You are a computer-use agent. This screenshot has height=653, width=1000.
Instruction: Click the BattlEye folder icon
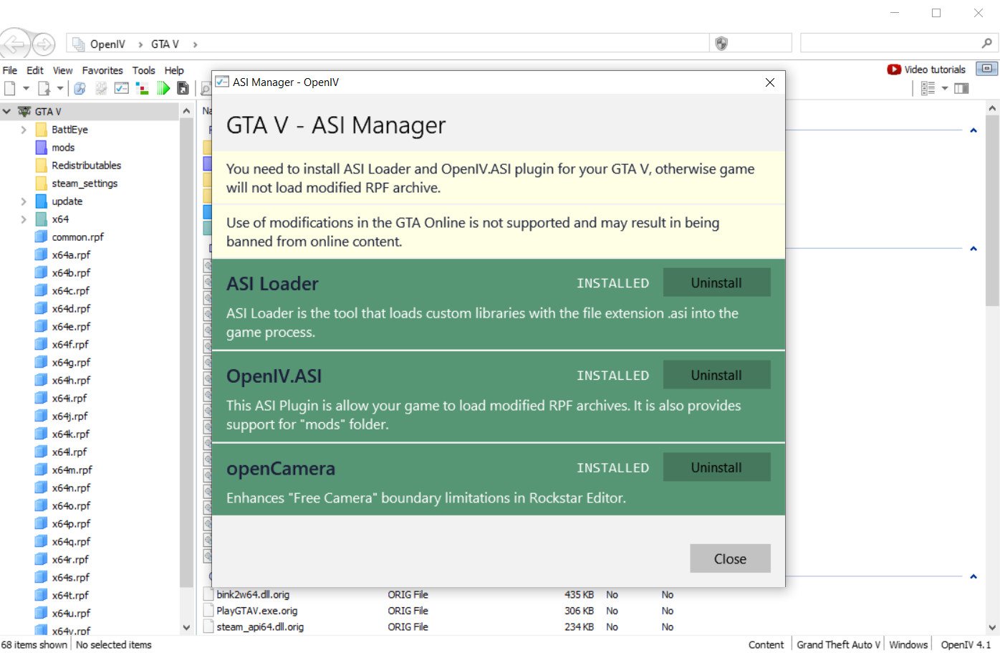(42, 130)
